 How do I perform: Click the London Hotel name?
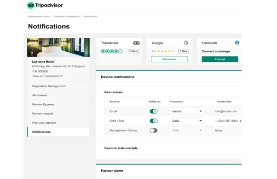pos(43,62)
